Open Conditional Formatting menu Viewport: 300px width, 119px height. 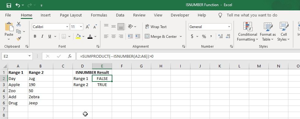[x=248, y=32]
